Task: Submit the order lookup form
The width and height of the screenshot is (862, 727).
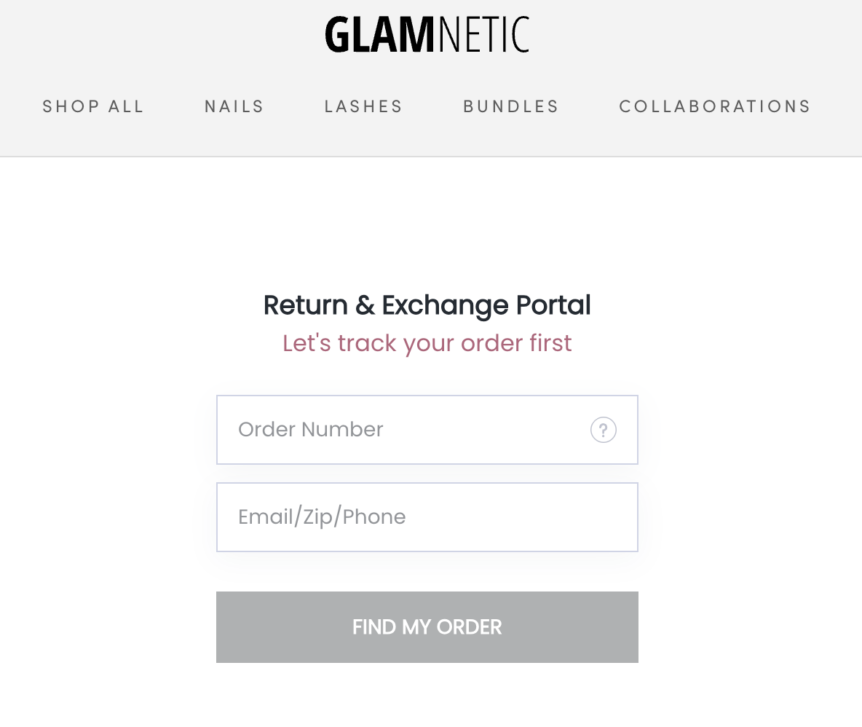Action: [x=427, y=627]
